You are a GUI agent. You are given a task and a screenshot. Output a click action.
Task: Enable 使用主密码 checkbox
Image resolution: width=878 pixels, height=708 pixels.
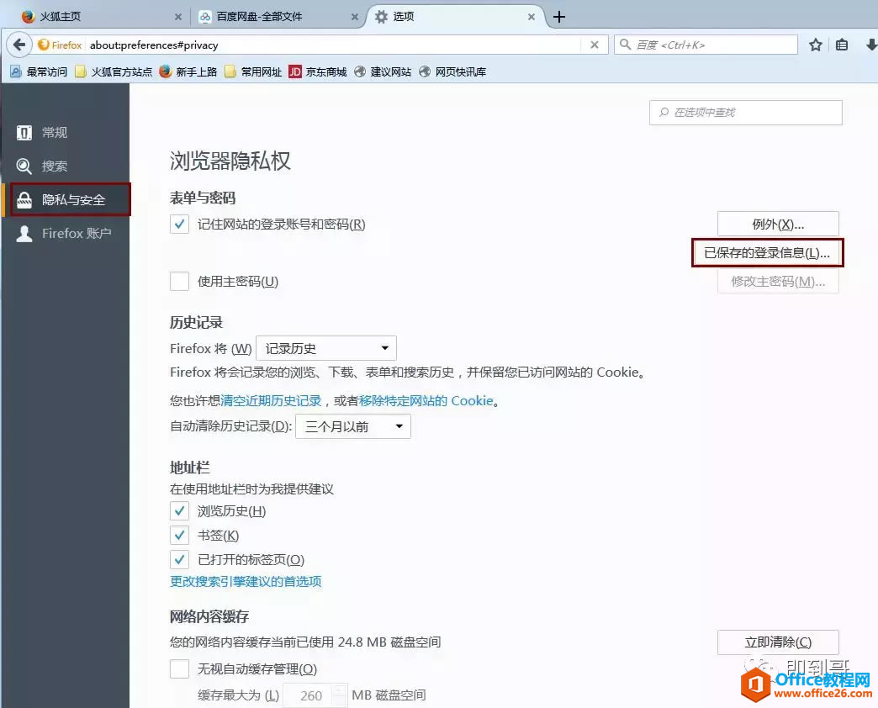pyautogui.click(x=179, y=281)
